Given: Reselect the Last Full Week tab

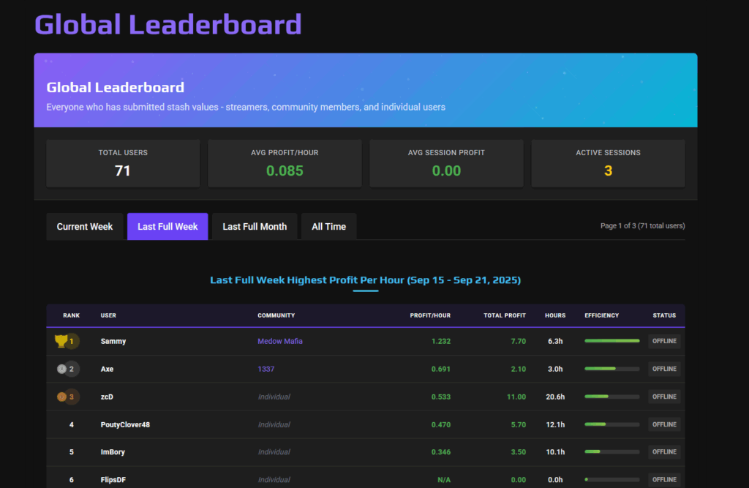Looking at the screenshot, I should point(167,226).
